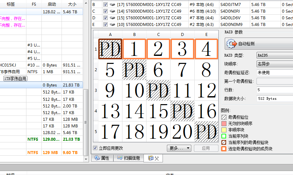
Task: Click drive icon for disk [10] ST6000DM001
Action: (x=112, y=24)
